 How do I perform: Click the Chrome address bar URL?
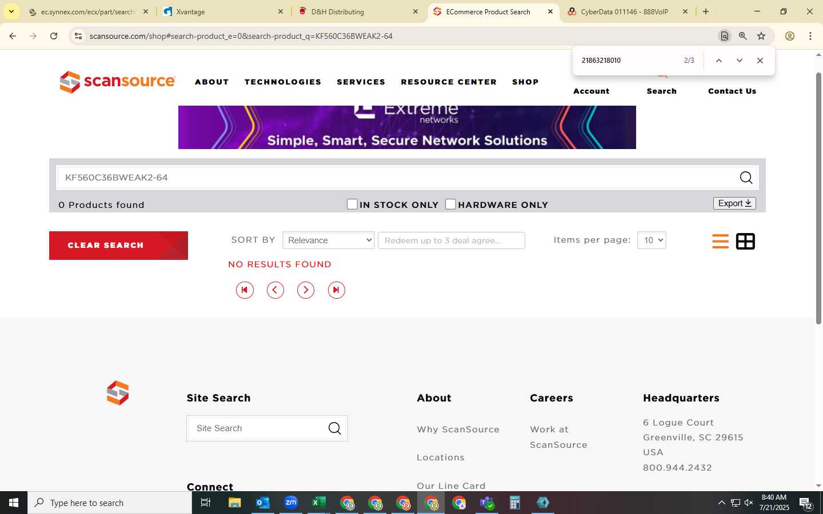(241, 36)
